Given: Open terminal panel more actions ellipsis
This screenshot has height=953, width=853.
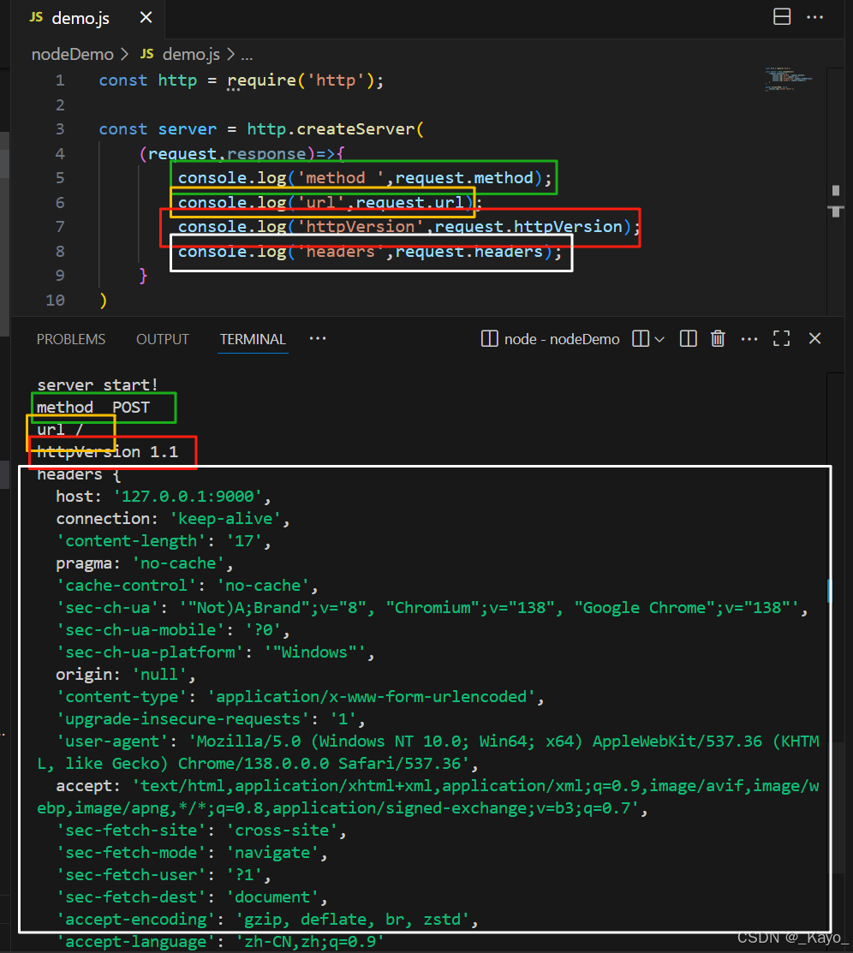Looking at the screenshot, I should pos(749,339).
